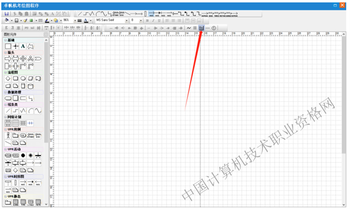This screenshot has width=350, height=209.
Task: Select the text 'A' shape in 基础
Action: pyautogui.click(x=23, y=46)
